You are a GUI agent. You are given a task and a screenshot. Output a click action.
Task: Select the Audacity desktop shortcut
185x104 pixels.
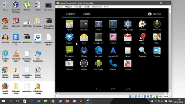[5, 39]
